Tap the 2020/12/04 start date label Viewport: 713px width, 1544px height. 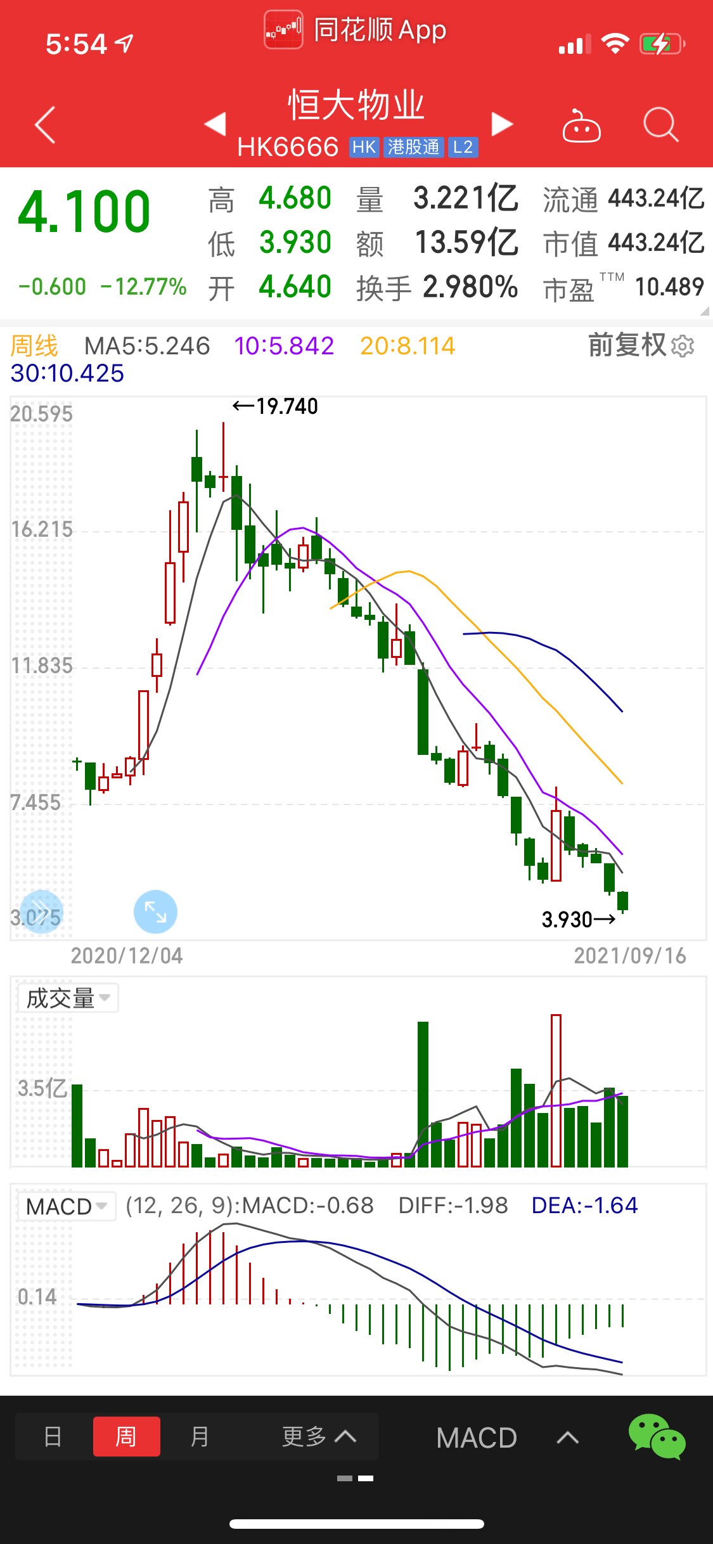127,956
